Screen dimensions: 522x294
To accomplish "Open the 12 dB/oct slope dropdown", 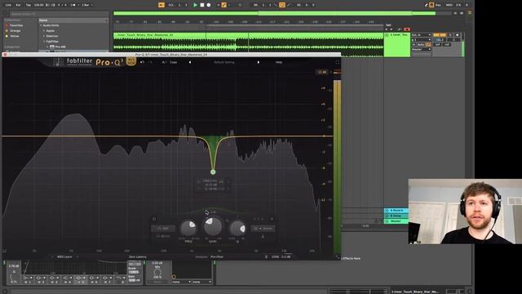I will 163,236.
